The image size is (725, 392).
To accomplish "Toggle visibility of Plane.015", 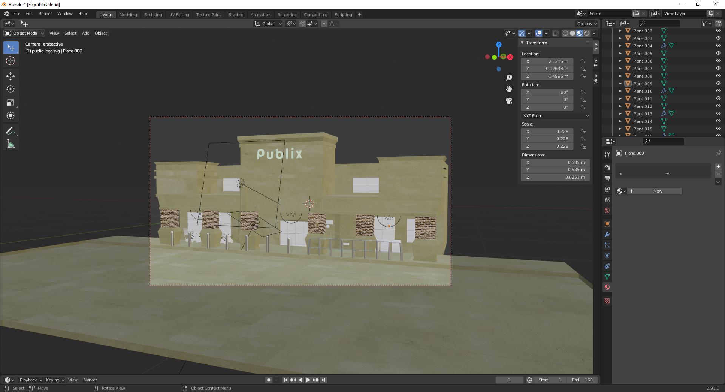I will click(718, 129).
